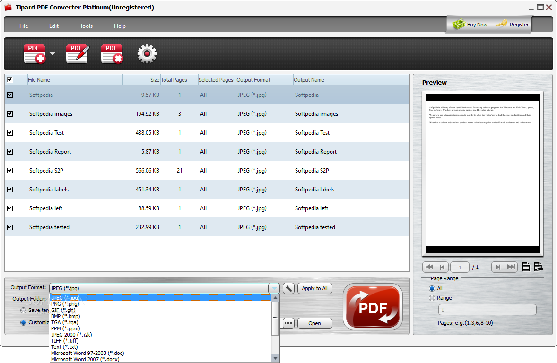Sort by Output Format column header
The image size is (557, 363).
click(265, 80)
